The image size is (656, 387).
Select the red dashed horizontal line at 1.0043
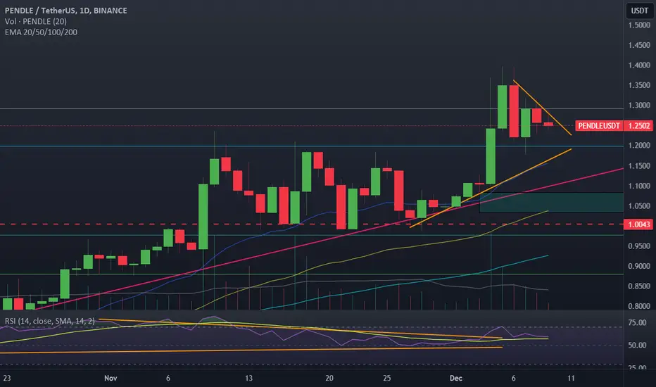pyautogui.click(x=312, y=224)
